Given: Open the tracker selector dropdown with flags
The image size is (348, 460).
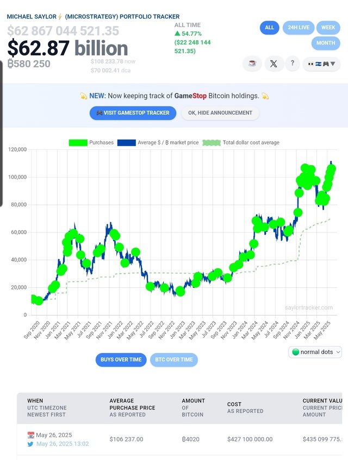Looking at the screenshot, I should click(321, 64).
